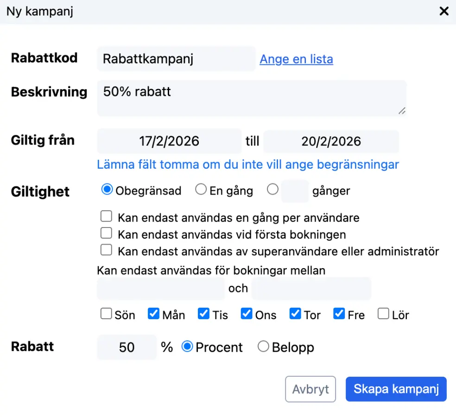Screen dimensions: 456x417
Task: Click the Beskrivning text area
Action: [251, 98]
